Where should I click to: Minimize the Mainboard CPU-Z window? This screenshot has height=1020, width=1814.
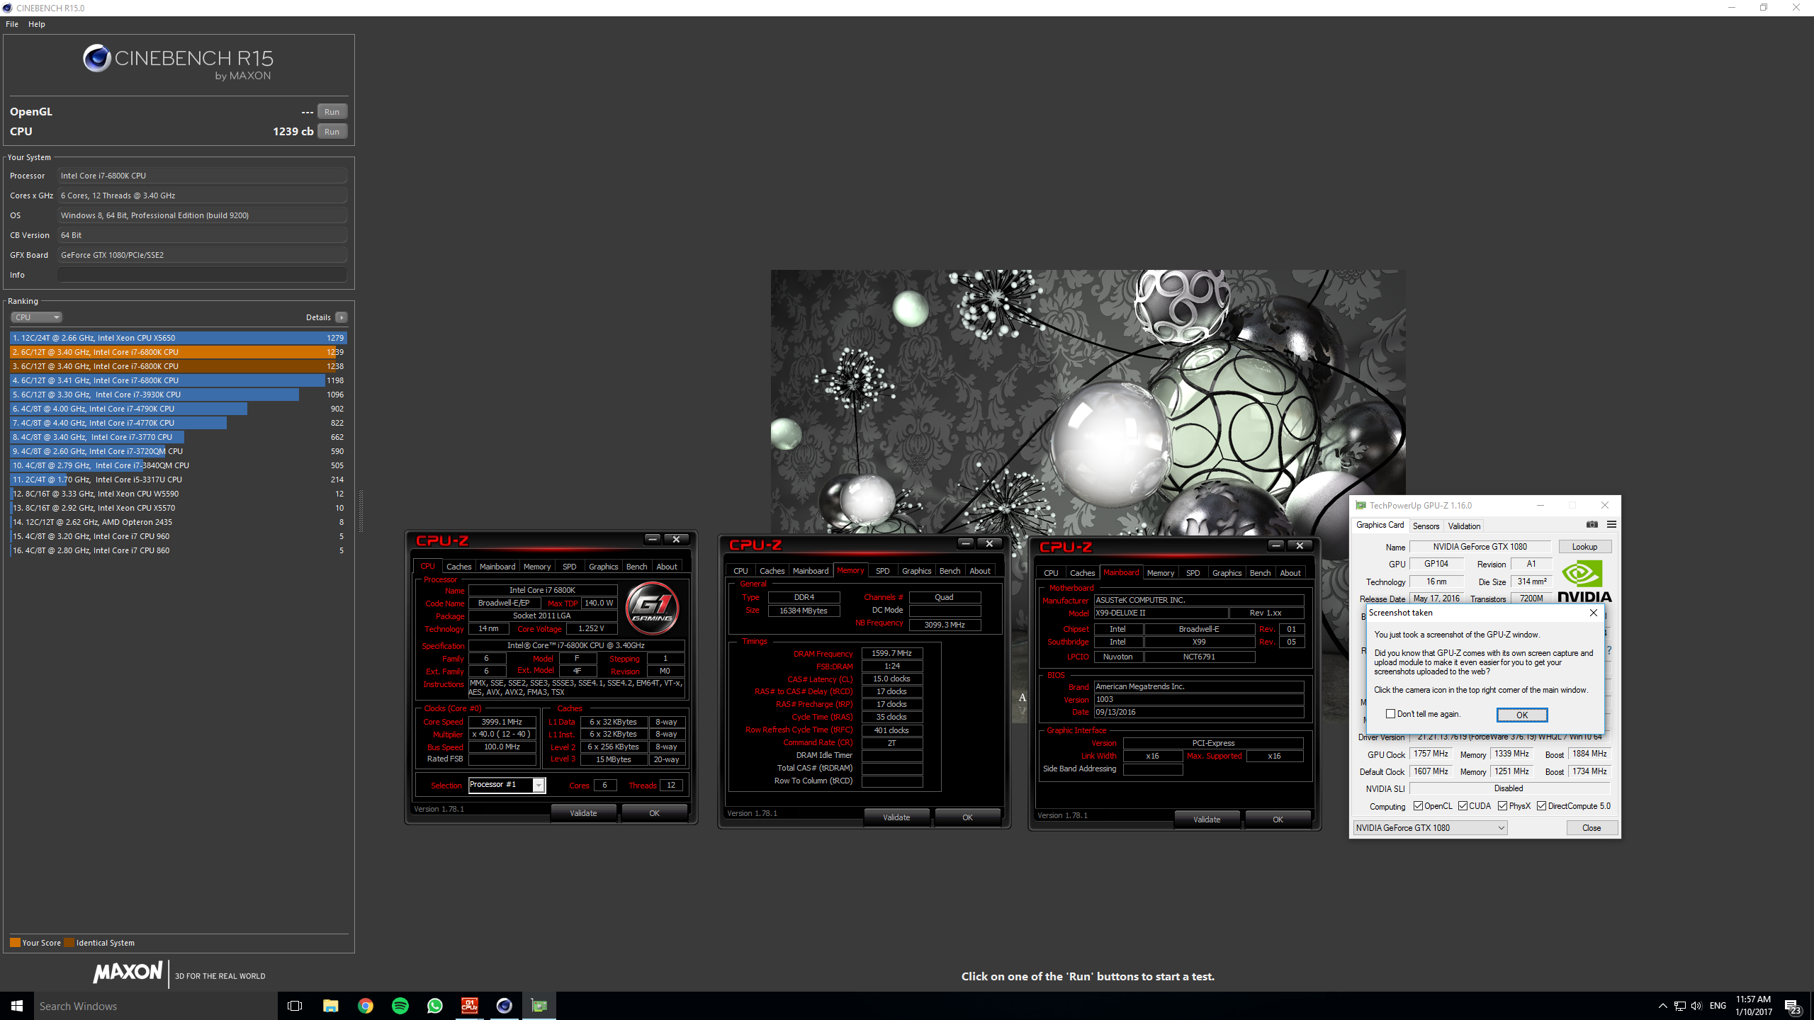(x=1276, y=545)
